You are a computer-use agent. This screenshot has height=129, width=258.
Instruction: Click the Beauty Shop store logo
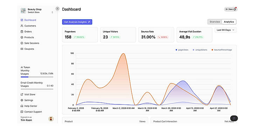click(23, 11)
